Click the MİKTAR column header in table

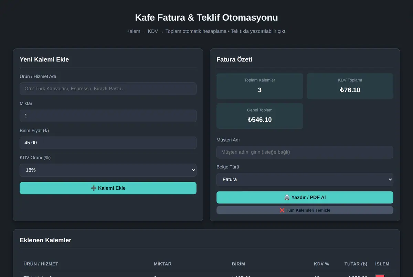coord(163,264)
